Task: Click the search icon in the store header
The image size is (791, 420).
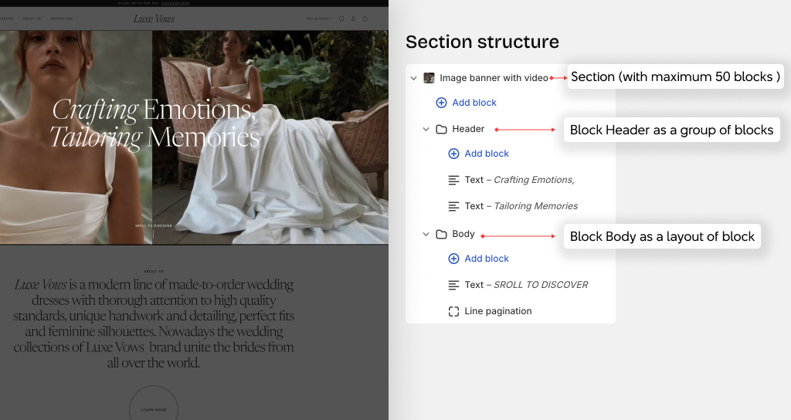Action: [341, 19]
